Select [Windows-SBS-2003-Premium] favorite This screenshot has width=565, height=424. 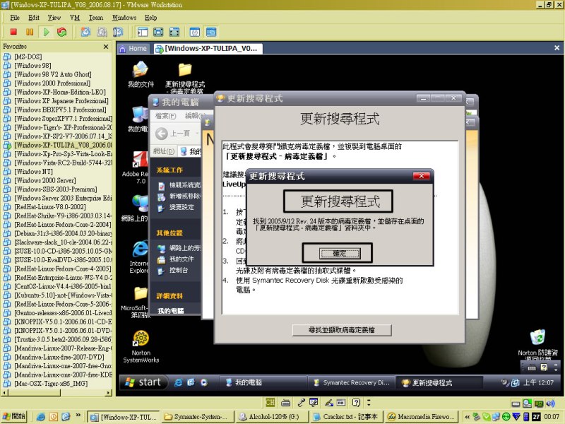56,189
